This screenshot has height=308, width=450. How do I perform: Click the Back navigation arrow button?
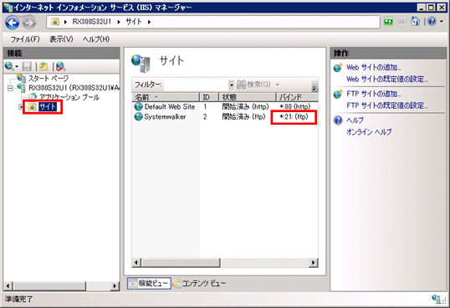click(x=13, y=23)
